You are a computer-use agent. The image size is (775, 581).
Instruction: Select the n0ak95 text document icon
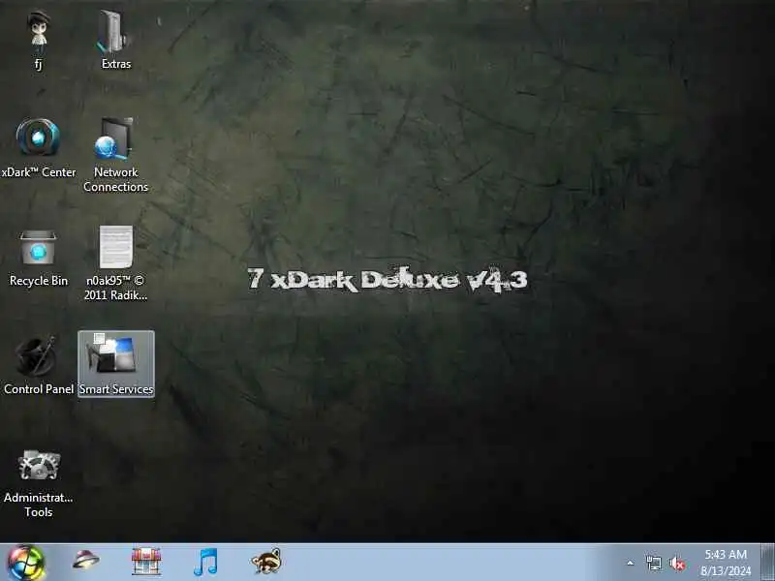[x=115, y=247]
